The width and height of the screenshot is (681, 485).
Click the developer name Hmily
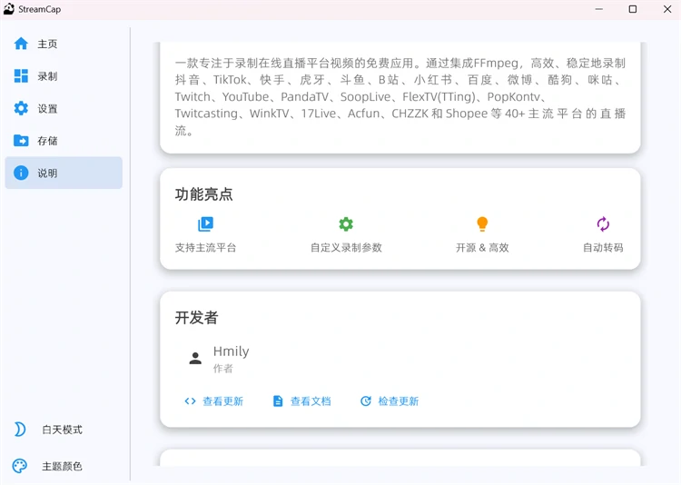click(231, 351)
